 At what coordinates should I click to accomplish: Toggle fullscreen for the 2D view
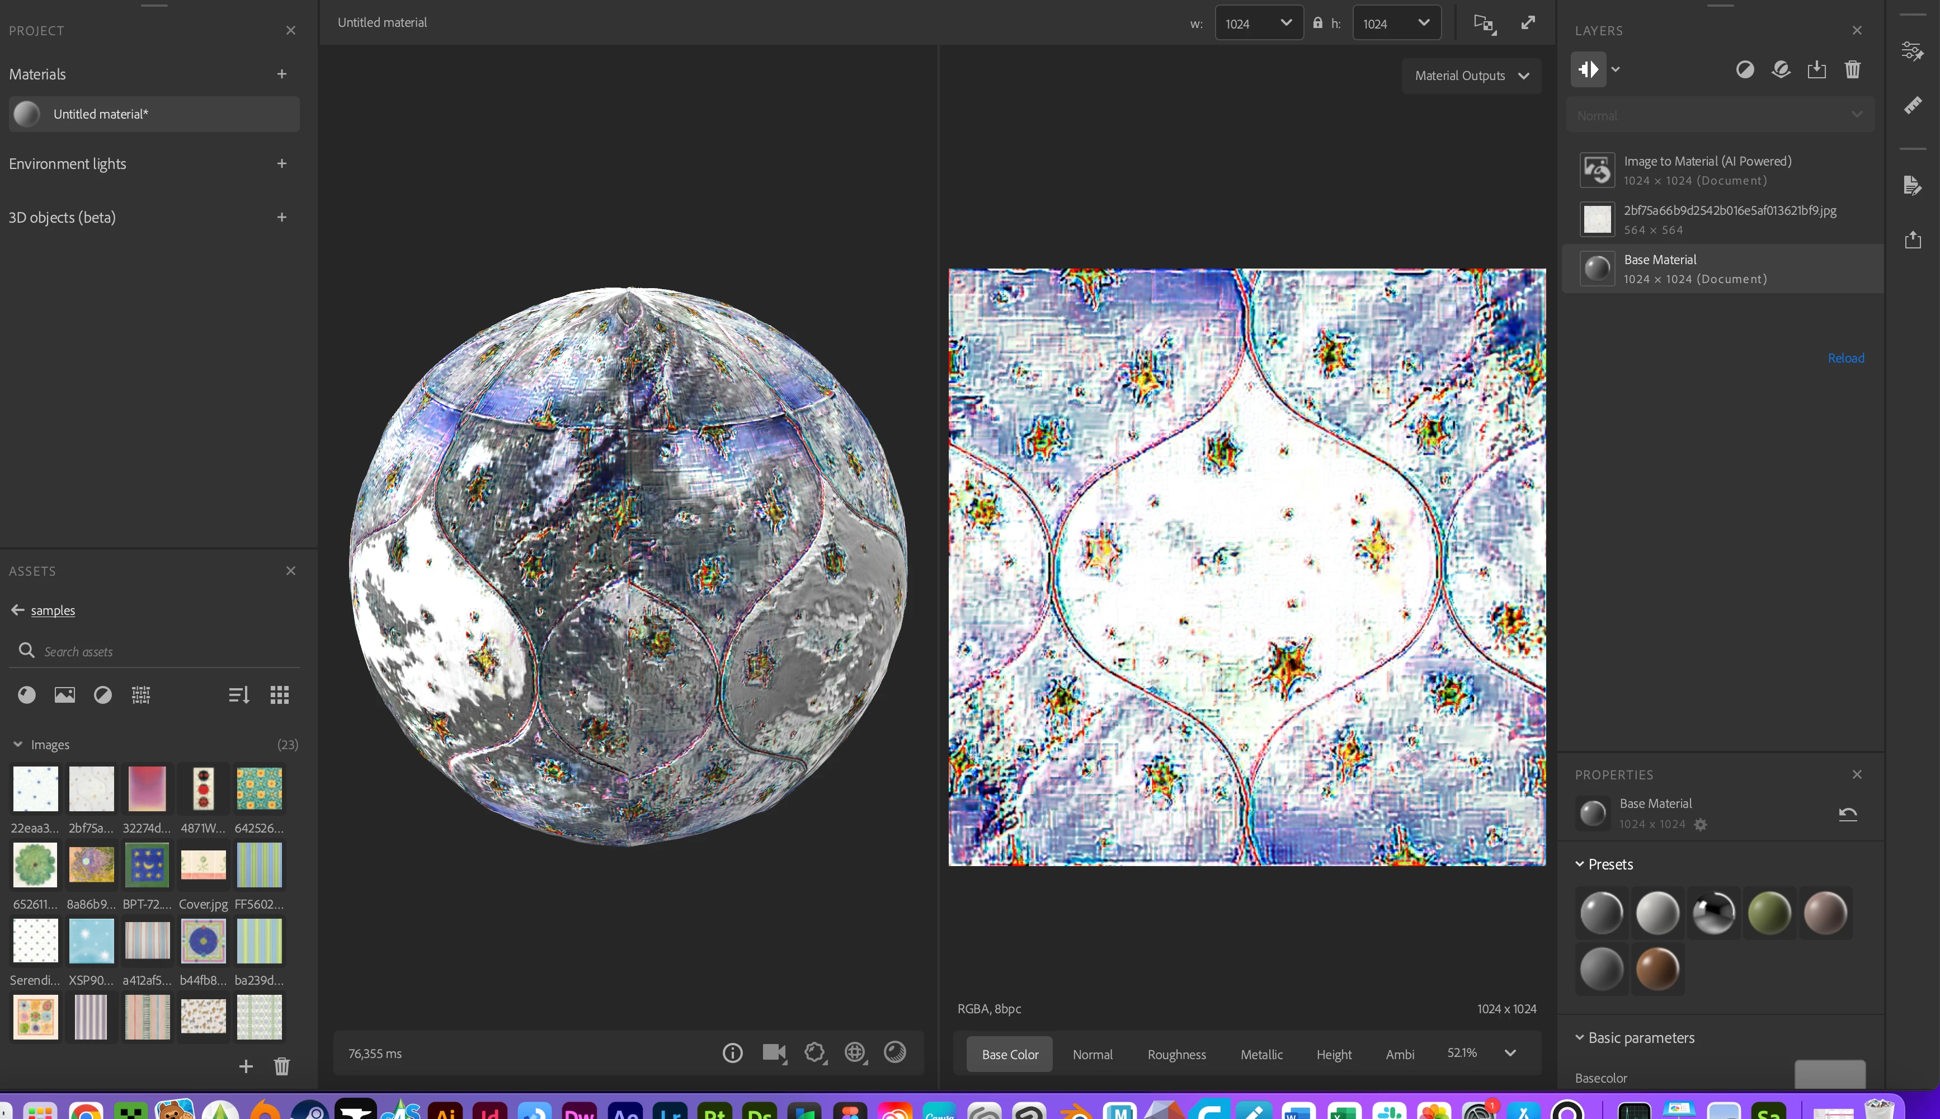(x=1527, y=23)
